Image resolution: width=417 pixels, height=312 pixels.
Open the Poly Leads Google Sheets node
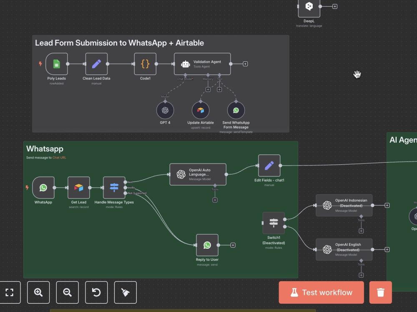point(56,64)
